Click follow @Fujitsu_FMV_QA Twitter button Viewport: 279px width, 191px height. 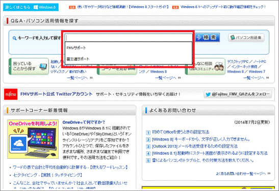pyautogui.click(x=238, y=94)
